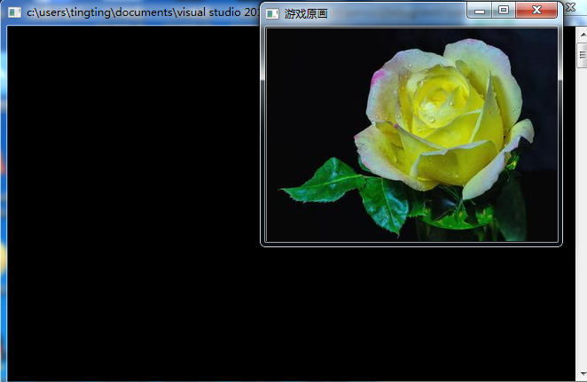This screenshot has width=587, height=382.
Task: Click the 游戏原画 title bar text
Action: [x=306, y=13]
